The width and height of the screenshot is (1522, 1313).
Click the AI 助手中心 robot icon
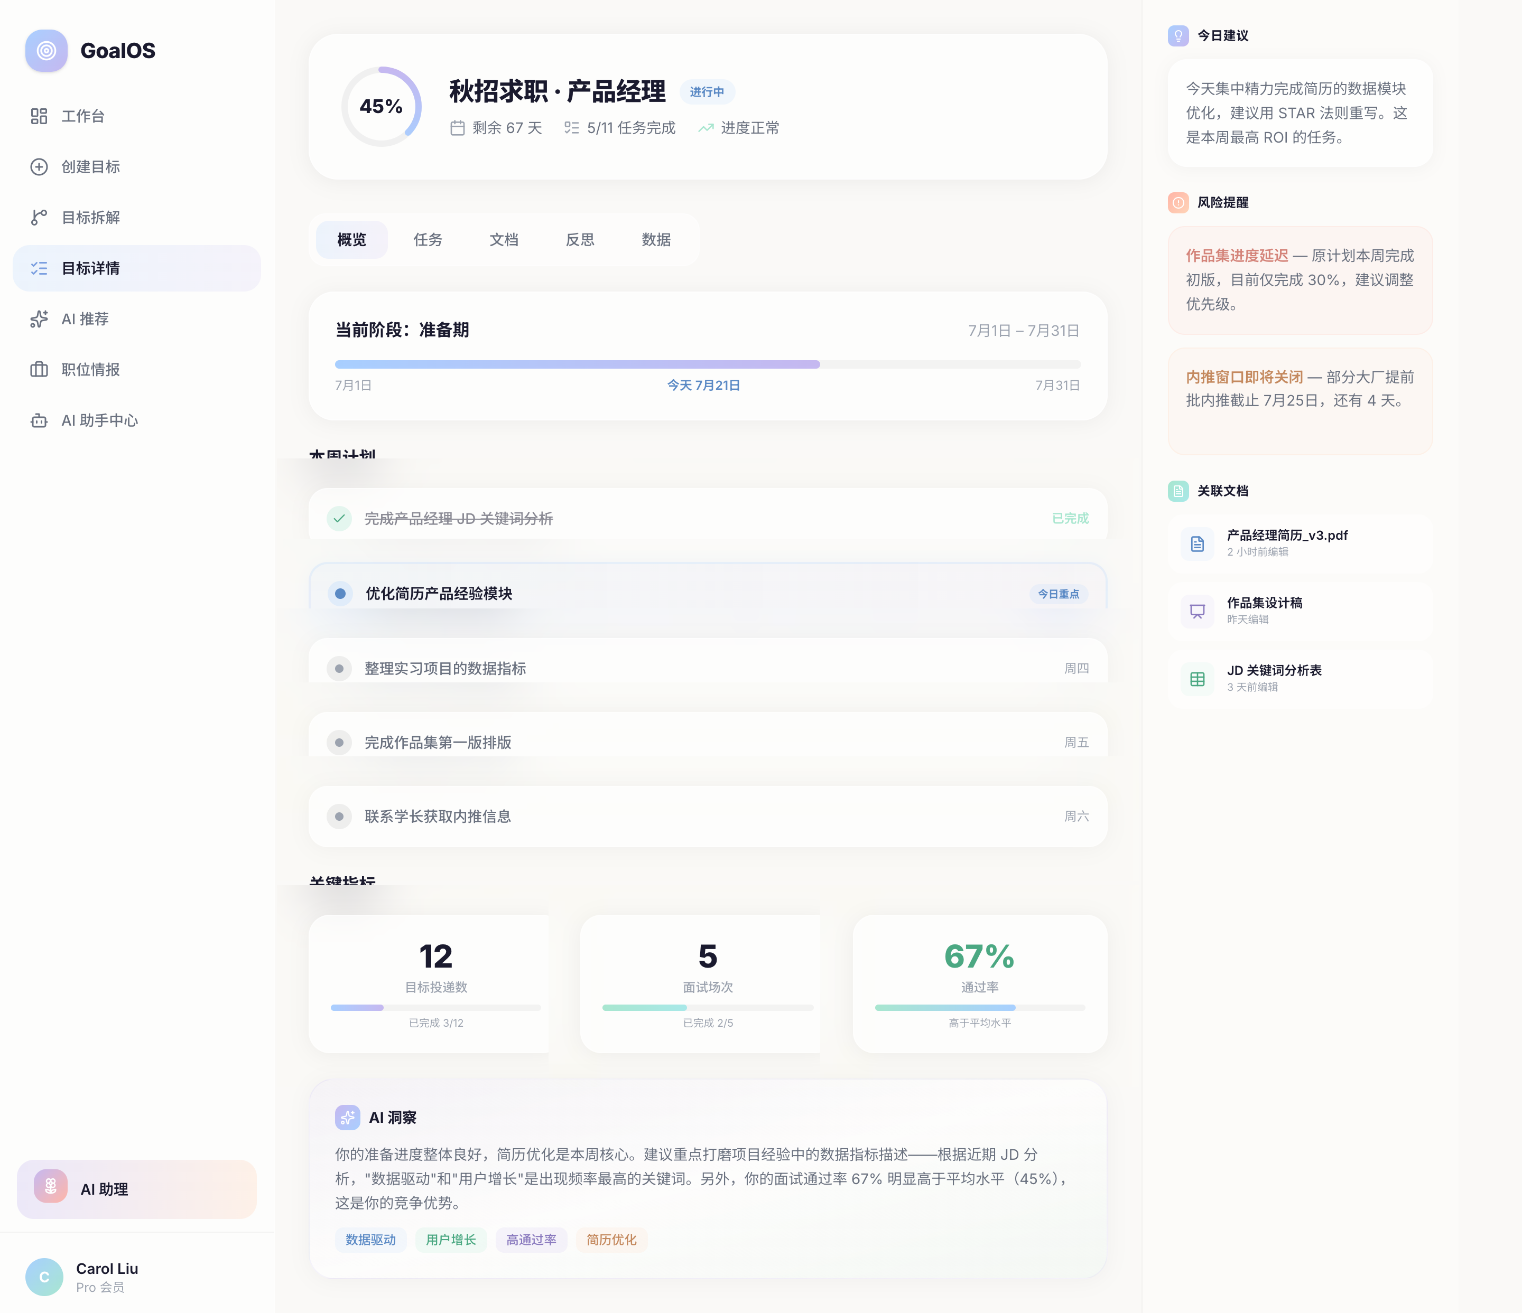click(x=39, y=420)
